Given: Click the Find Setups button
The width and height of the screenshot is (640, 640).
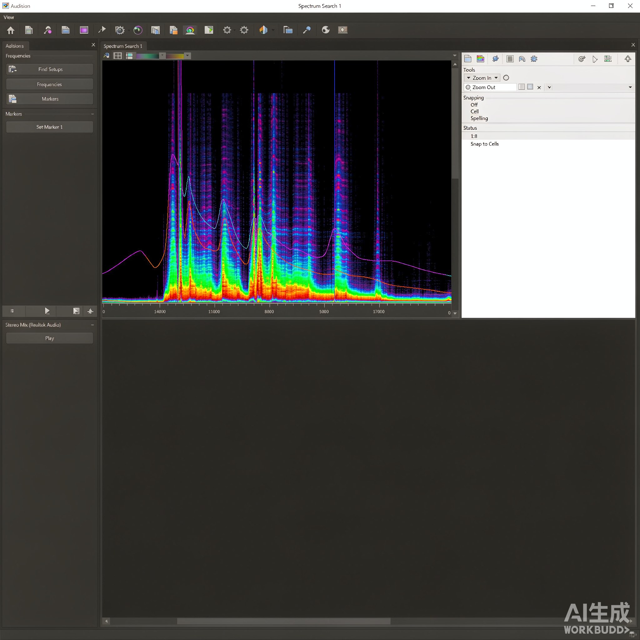Looking at the screenshot, I should (x=50, y=69).
